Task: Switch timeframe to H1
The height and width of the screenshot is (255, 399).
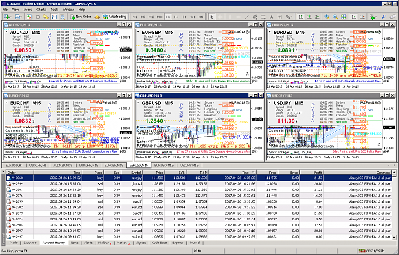Action: (x=168, y=17)
